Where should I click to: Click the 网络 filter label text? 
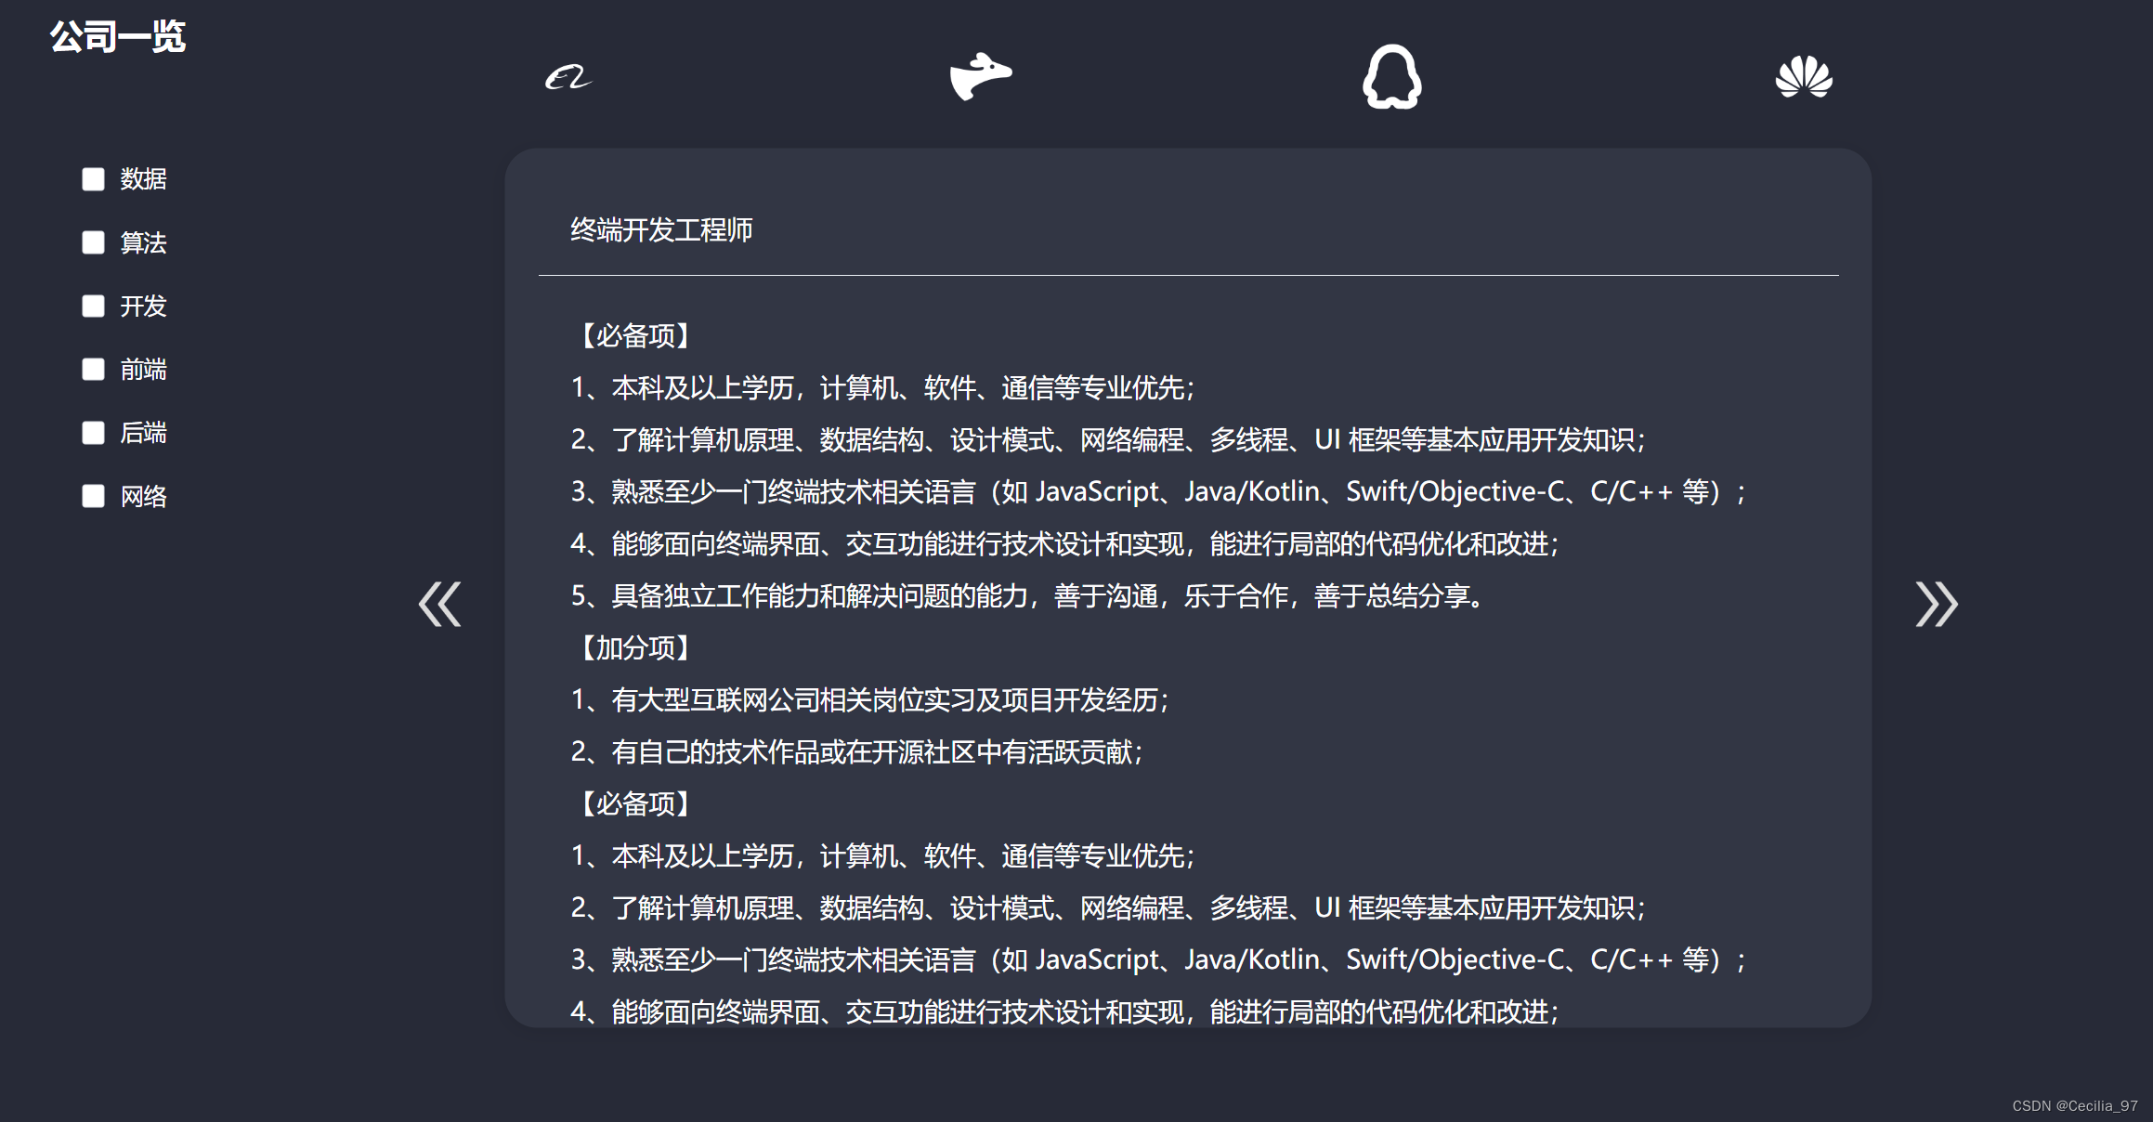pos(143,496)
